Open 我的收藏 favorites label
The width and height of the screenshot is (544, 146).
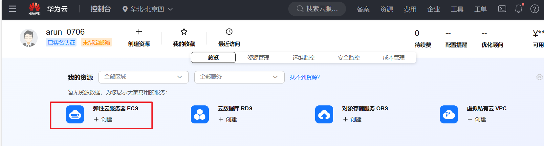point(184,44)
